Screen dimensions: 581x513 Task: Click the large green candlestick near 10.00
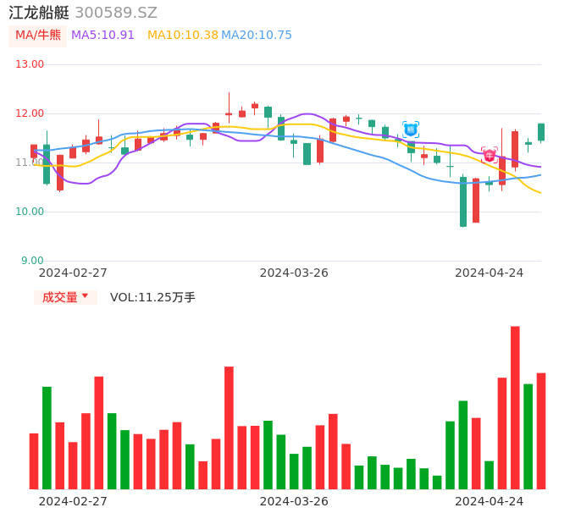click(463, 201)
